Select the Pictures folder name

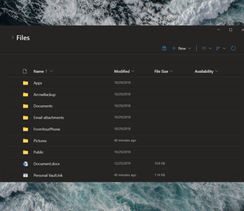click(x=40, y=141)
